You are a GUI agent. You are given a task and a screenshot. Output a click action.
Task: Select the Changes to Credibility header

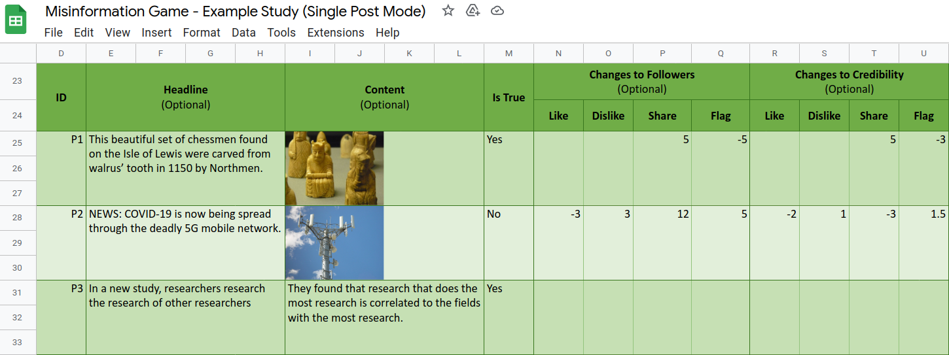849,82
